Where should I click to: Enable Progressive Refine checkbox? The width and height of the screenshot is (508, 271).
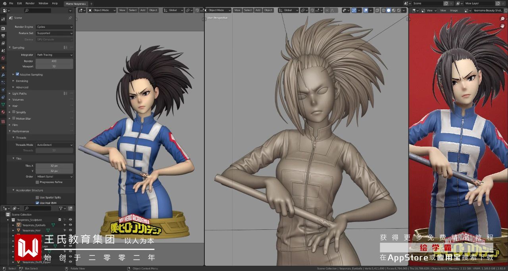click(37, 182)
